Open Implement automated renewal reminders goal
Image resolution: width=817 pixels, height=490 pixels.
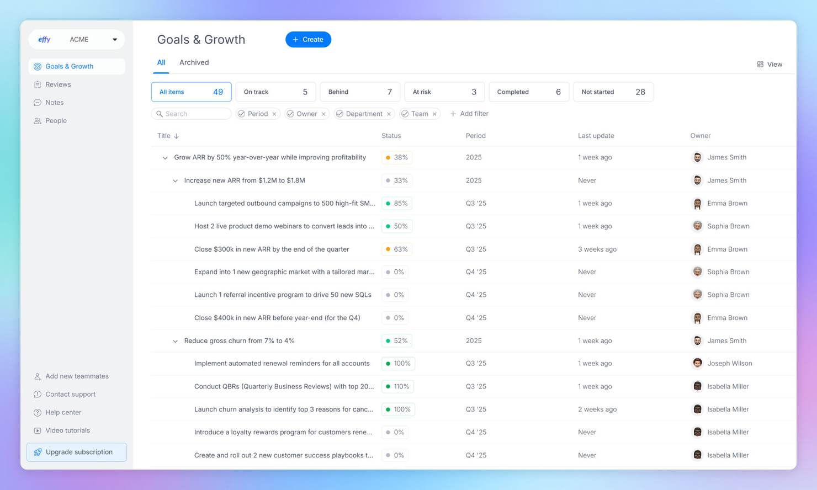coord(282,364)
